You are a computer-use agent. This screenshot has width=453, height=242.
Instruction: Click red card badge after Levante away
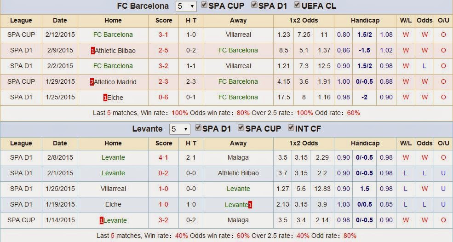click(250, 205)
